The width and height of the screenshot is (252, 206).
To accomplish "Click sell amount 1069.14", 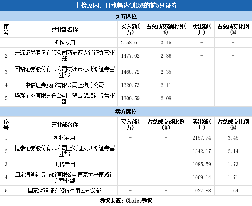I will (x=202, y=177).
